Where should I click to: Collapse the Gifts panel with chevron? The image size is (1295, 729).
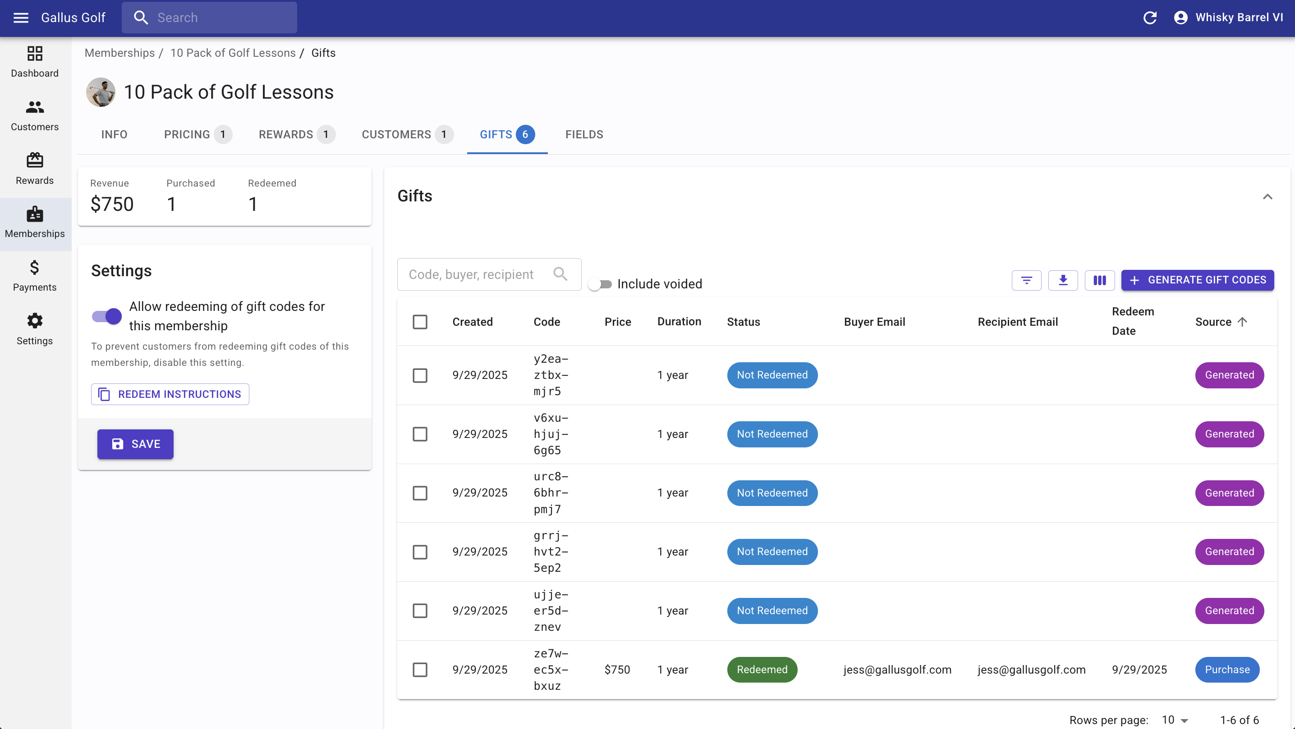[x=1267, y=196]
